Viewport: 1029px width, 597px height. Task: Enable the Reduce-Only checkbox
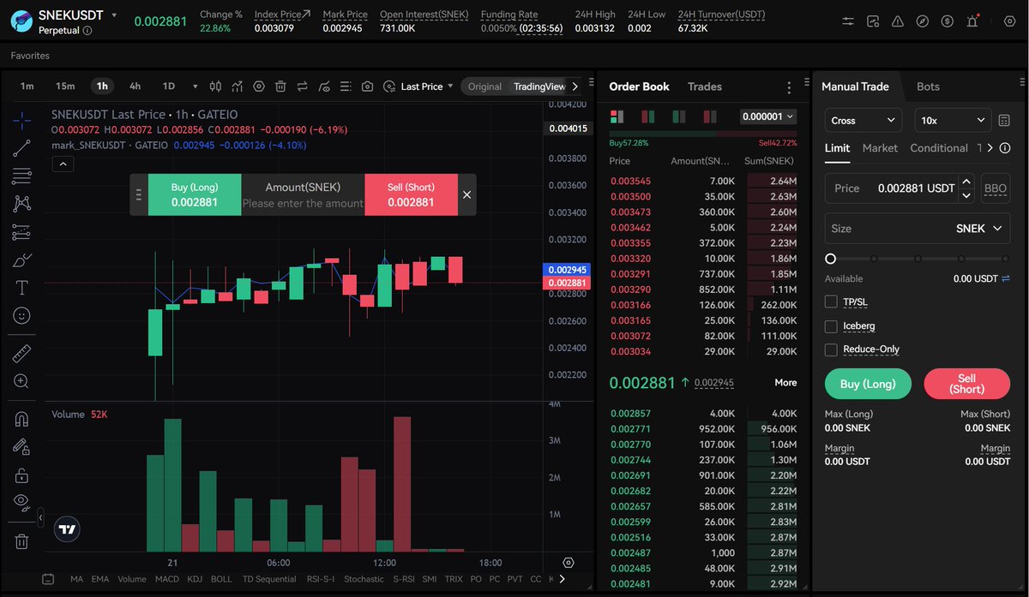point(831,349)
